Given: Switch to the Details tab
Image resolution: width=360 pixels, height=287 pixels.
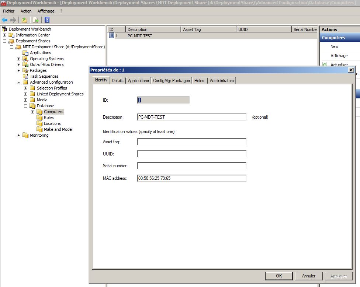Looking at the screenshot, I should (x=118, y=81).
